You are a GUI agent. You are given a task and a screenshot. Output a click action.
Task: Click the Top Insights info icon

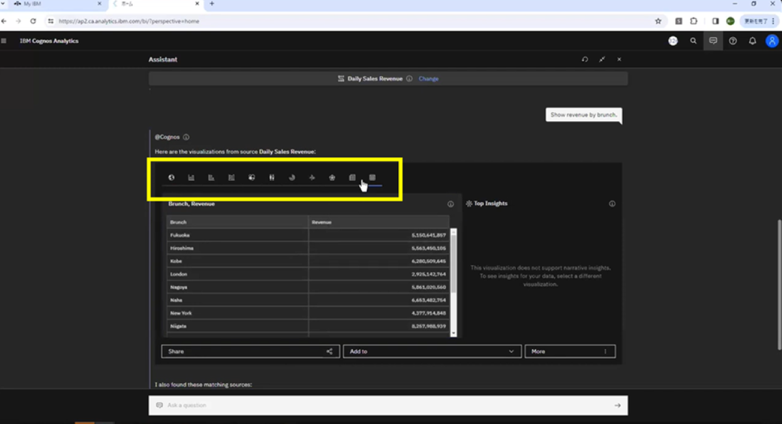(612, 204)
